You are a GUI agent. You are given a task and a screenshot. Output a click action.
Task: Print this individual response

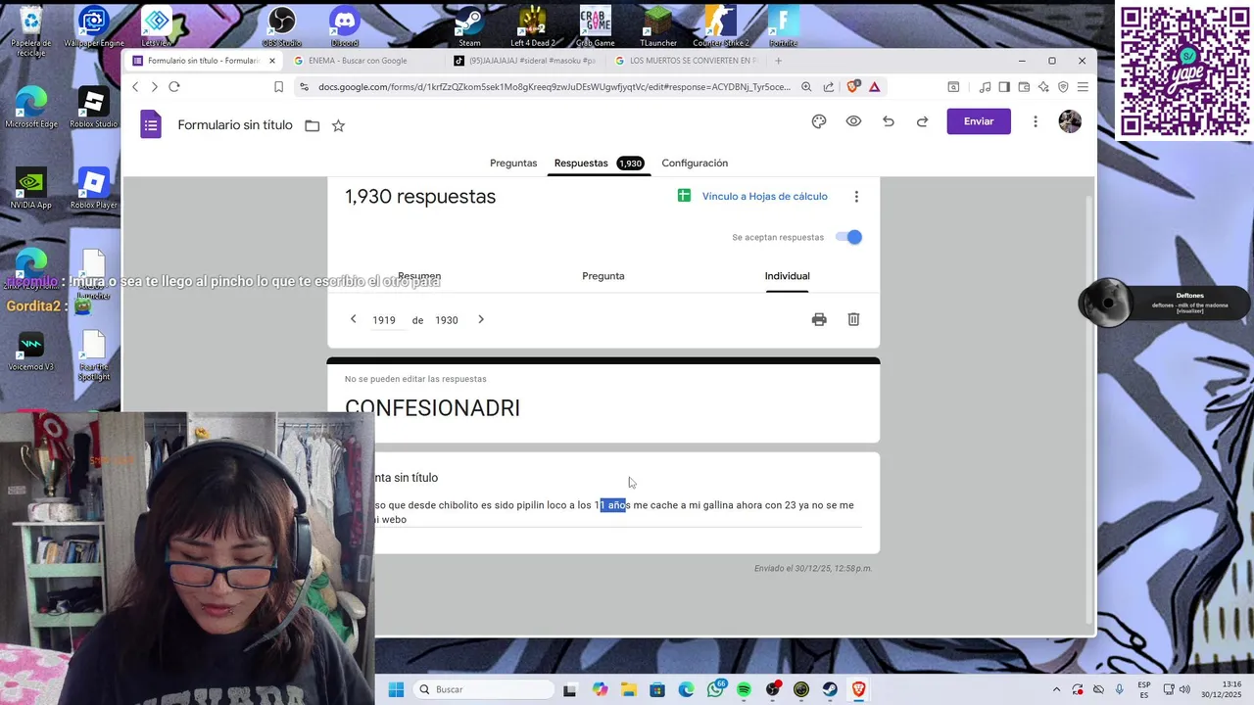pyautogui.click(x=819, y=319)
